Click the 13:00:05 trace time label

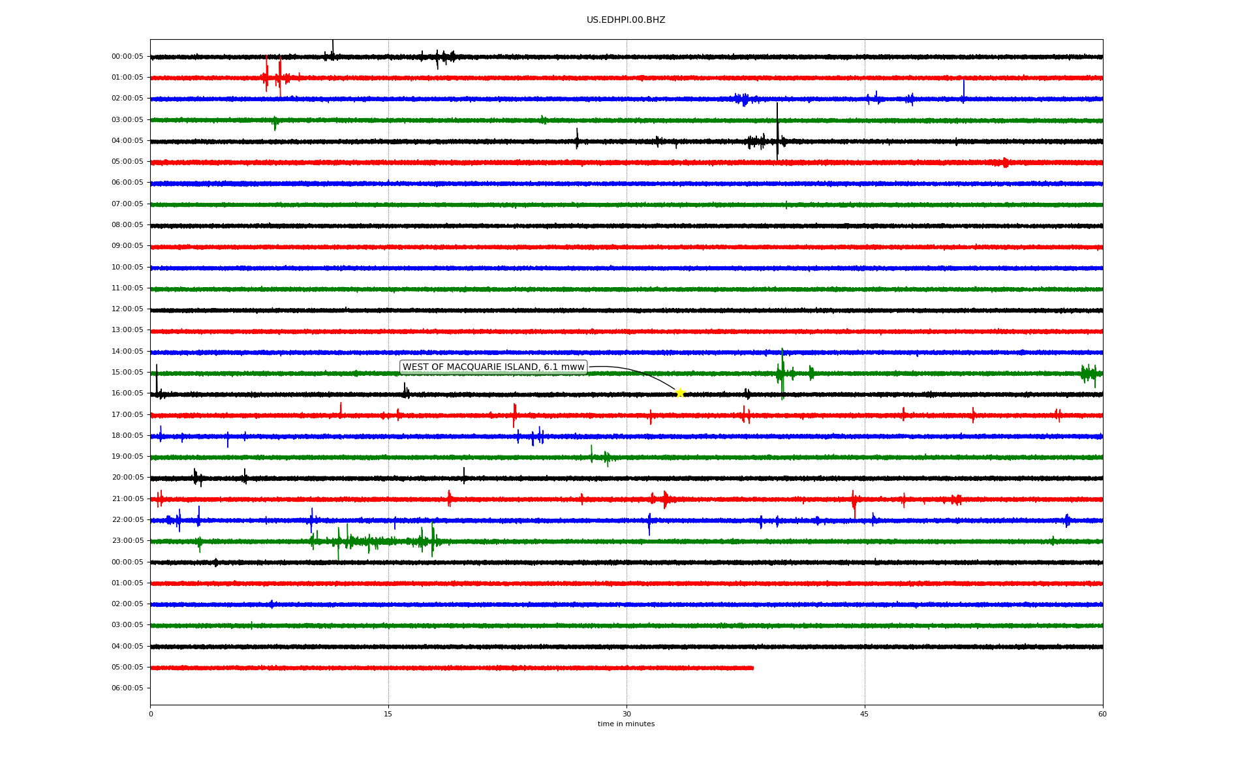[x=127, y=330]
